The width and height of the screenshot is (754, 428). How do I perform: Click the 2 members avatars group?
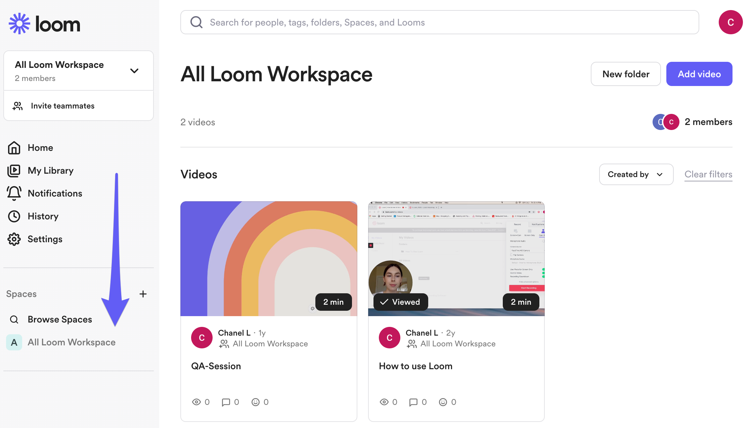point(666,122)
